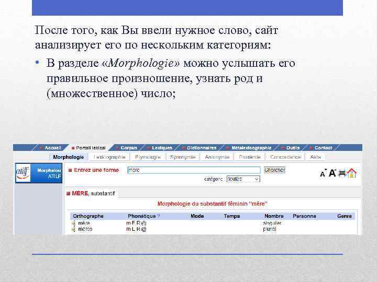377x282 pixels.
Task: Click phonetic transcription in the mères row
Action: 136,229
